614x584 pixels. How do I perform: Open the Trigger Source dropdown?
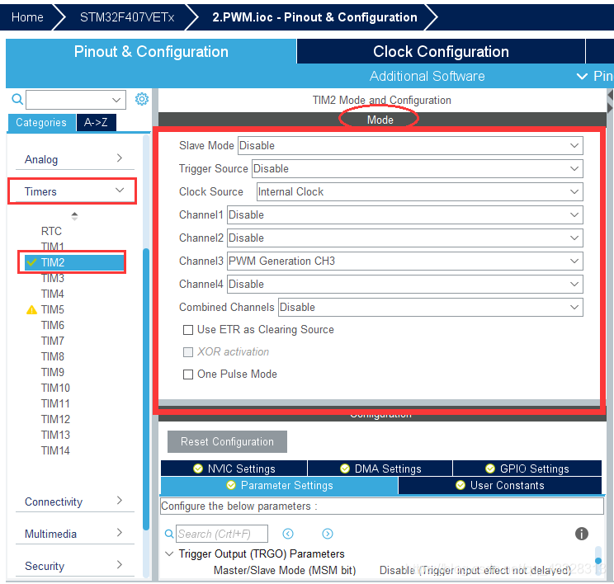[418, 169]
